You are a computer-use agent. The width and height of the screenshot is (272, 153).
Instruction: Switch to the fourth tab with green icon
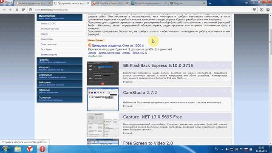click(x=149, y=3)
